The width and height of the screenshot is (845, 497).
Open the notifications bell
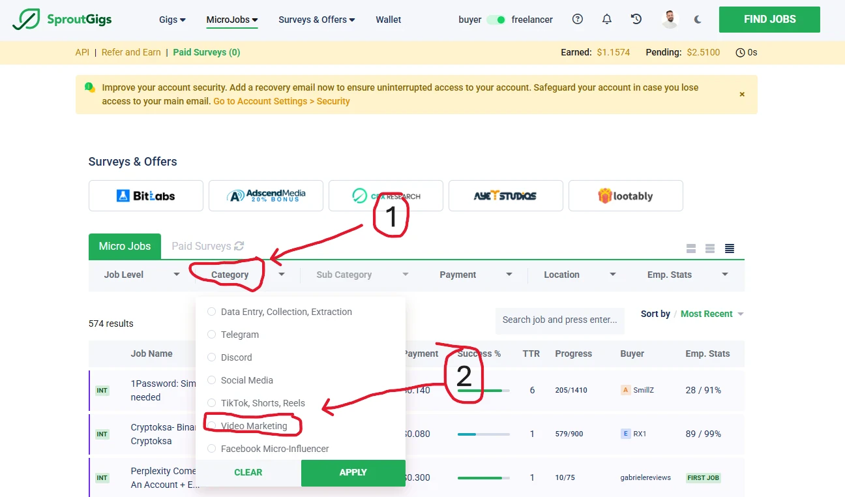click(607, 20)
